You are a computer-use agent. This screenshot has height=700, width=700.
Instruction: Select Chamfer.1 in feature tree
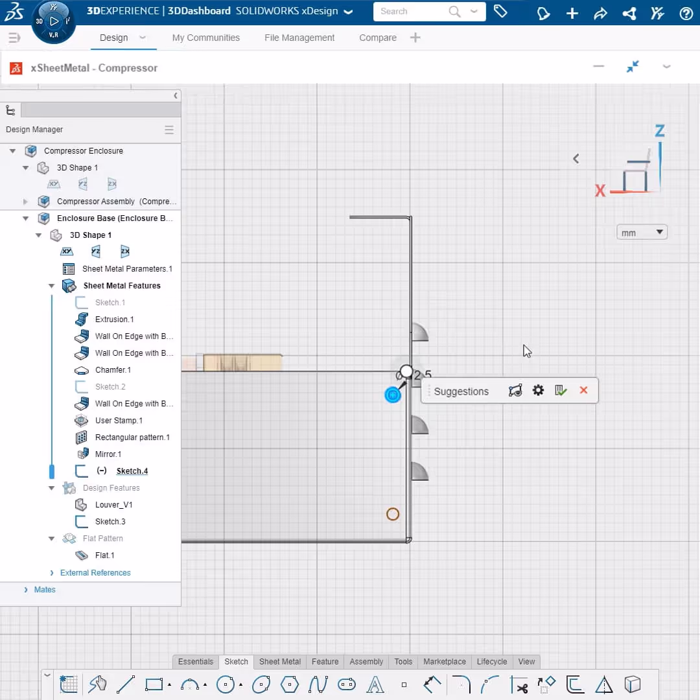tap(113, 370)
